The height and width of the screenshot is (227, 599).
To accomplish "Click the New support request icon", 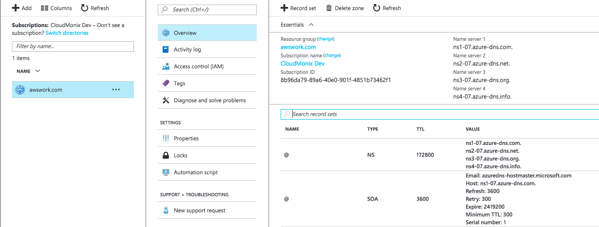I will click(166, 210).
